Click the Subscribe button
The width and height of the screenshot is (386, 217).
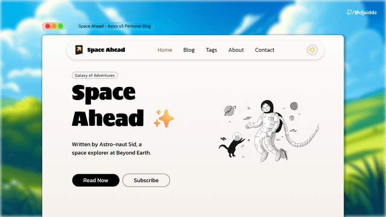click(x=146, y=180)
